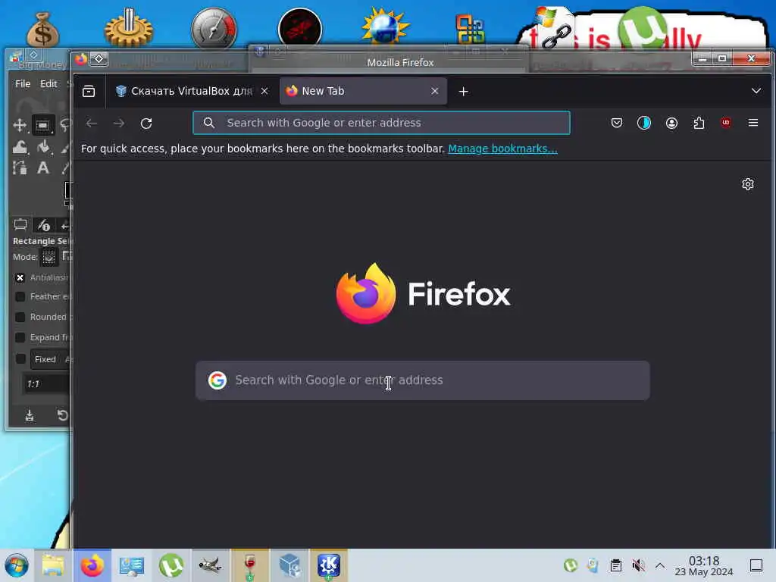Enable the Rounded corners checkbox

(20, 317)
